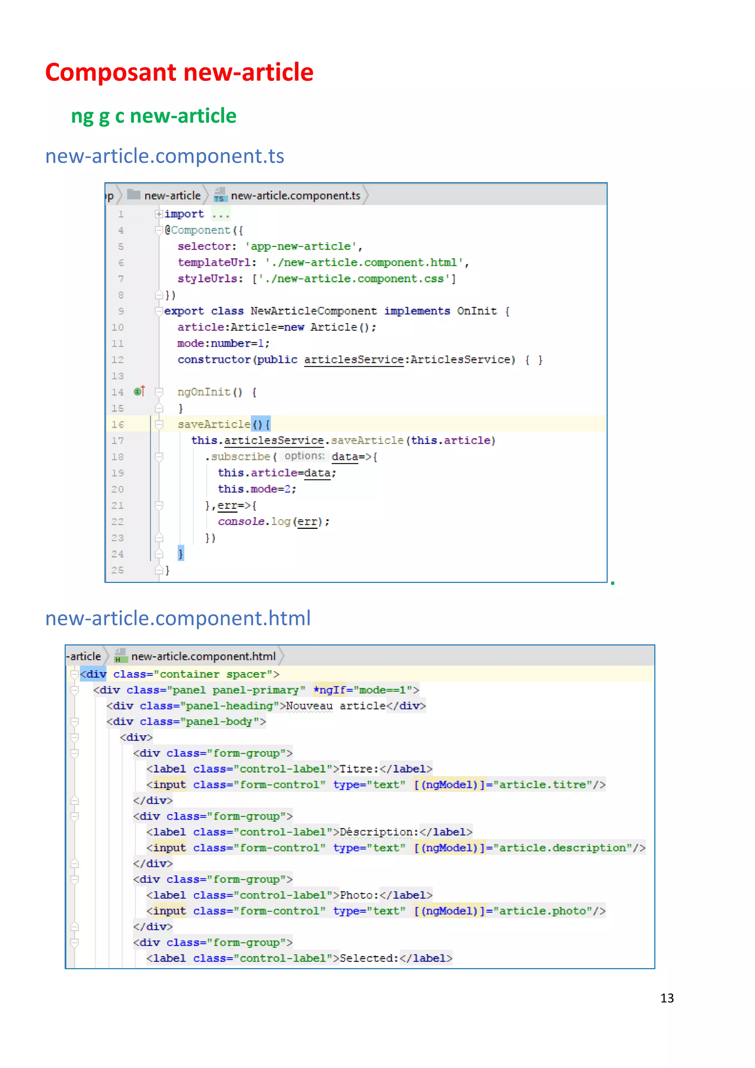The image size is (755, 1068).
Task: Click line number 12 in the gutter
Action: point(118,360)
